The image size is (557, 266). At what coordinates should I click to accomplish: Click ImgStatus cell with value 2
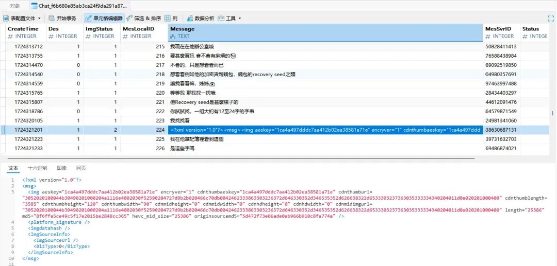[102, 130]
